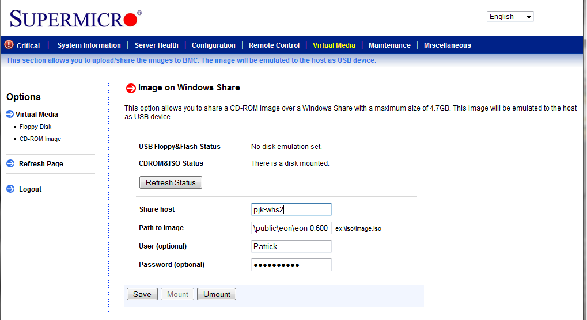Open the Maintenance menu
Image resolution: width=587 pixels, height=320 pixels.
pyautogui.click(x=389, y=45)
